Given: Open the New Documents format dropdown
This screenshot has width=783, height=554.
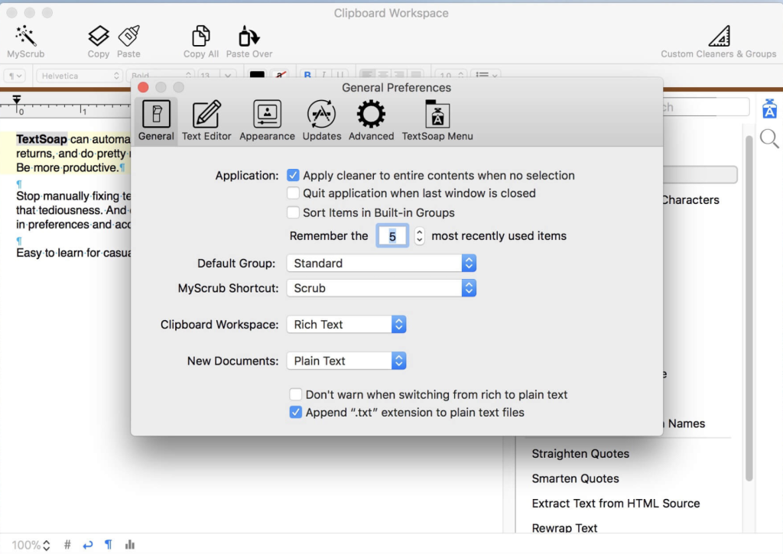Looking at the screenshot, I should click(346, 361).
